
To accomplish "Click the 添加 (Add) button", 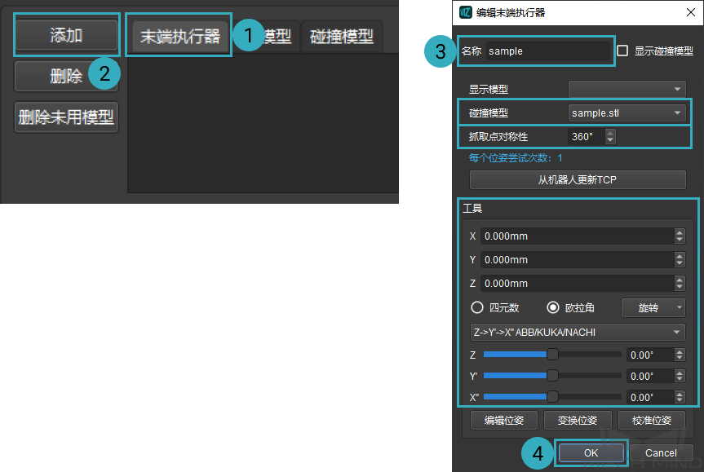I will (x=66, y=35).
